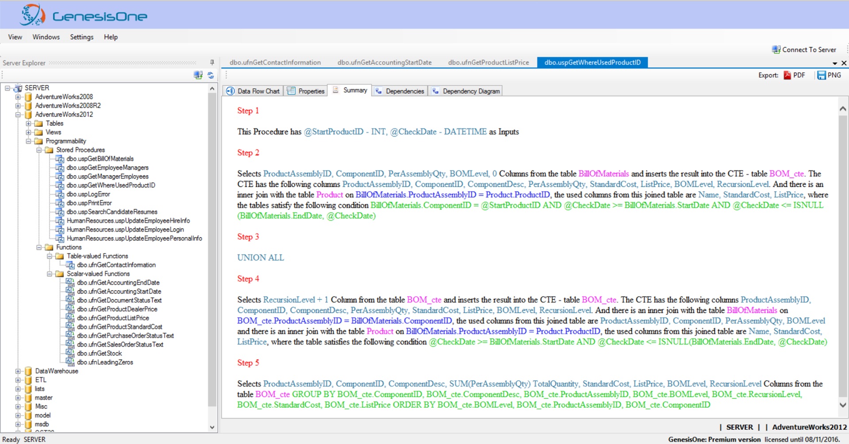The height and width of the screenshot is (444, 849).
Task: Click the DataWarehouse database icon
Action: click(28, 371)
